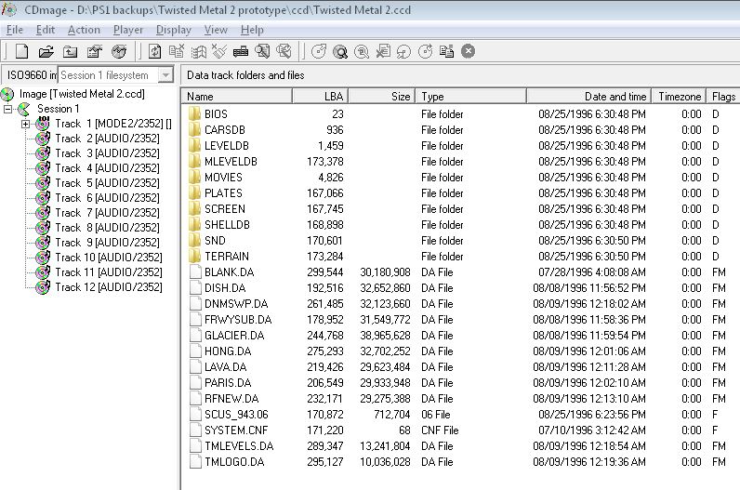Click the disc icon of Image [Twisted Metal 2.ccd]
The height and width of the screenshot is (490, 740).
tap(7, 94)
